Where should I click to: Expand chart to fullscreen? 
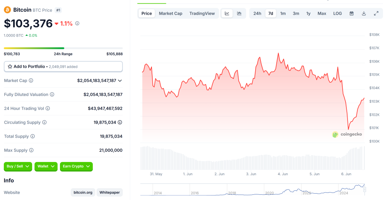376,14
